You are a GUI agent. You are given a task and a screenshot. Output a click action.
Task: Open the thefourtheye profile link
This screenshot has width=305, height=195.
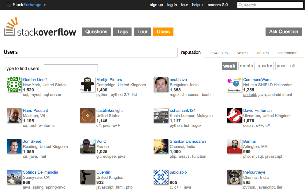point(254,172)
